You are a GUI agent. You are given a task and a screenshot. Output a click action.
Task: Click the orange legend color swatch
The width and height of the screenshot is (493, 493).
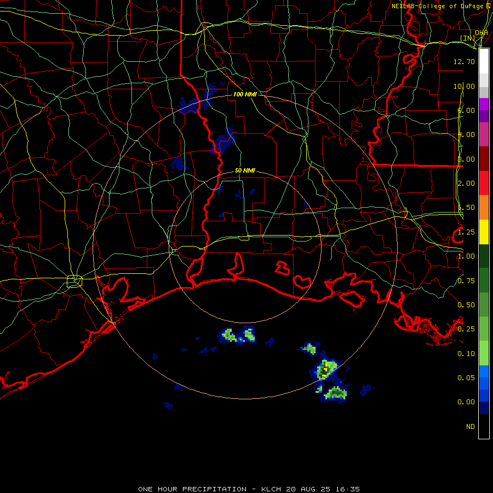484,208
